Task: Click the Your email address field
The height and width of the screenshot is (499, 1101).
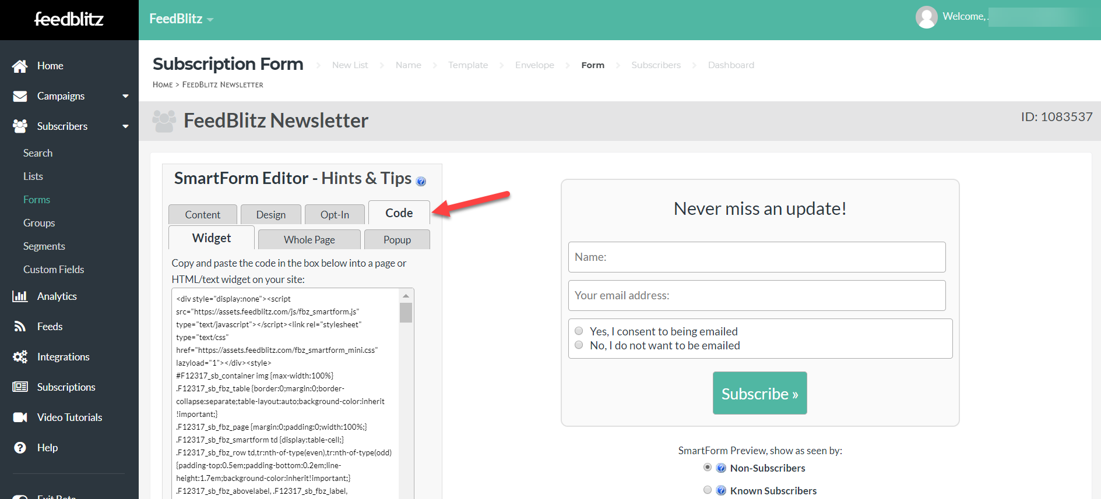Action: (757, 295)
